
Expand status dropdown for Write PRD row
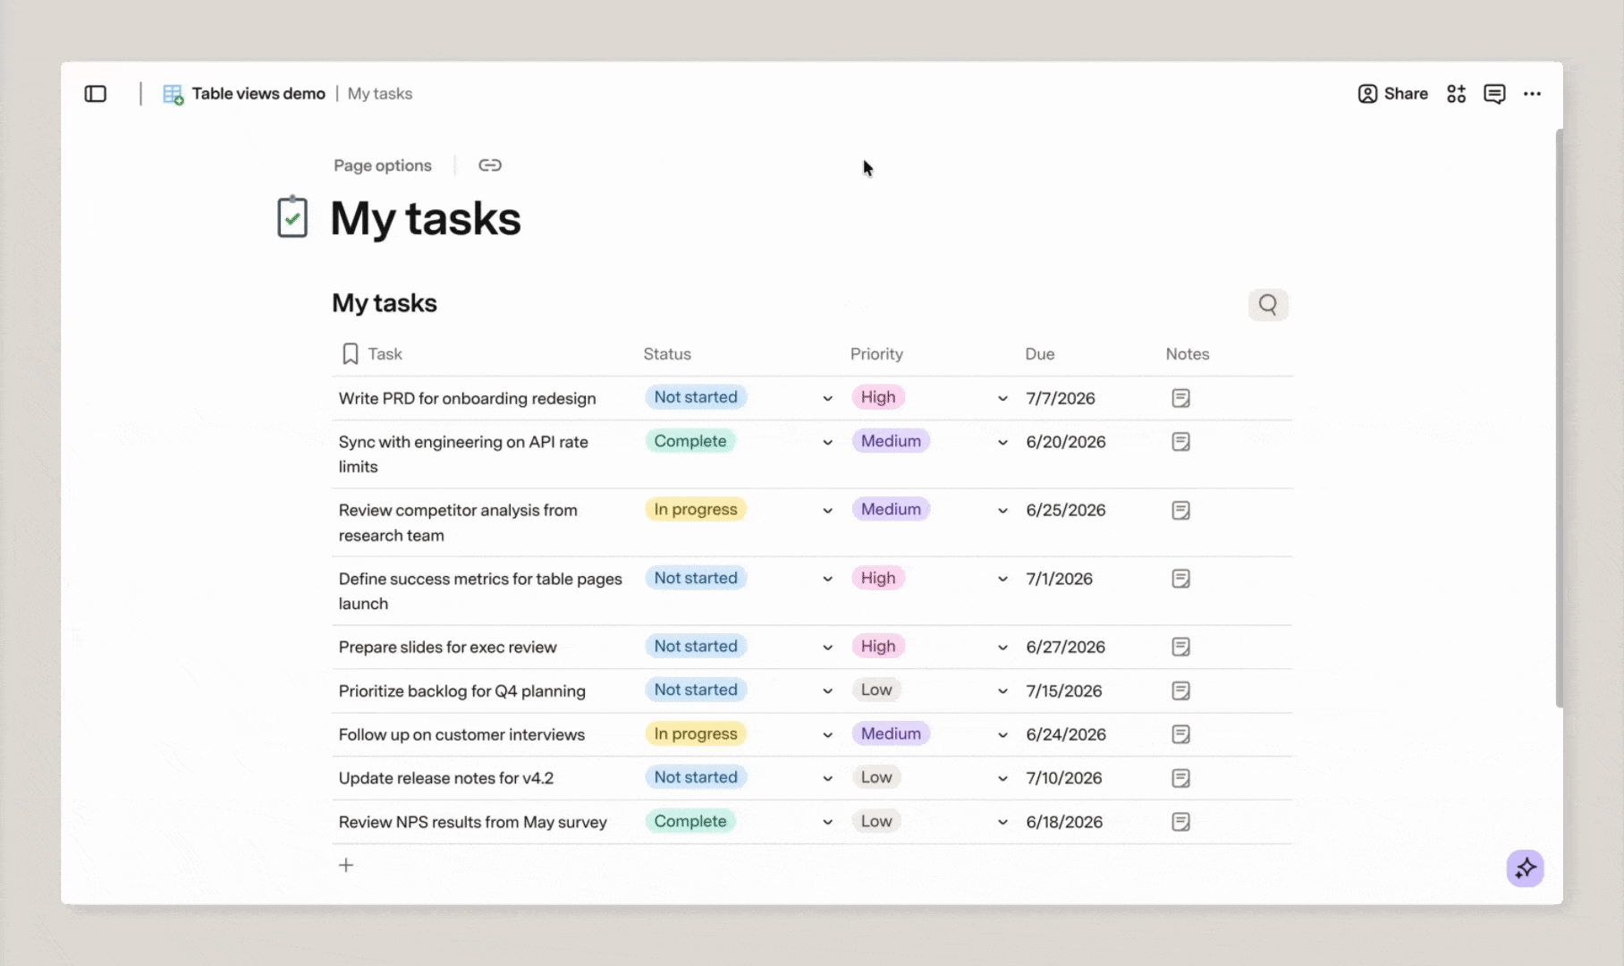click(827, 399)
